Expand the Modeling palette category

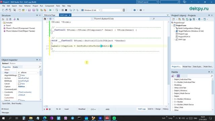click(x=173, y=85)
